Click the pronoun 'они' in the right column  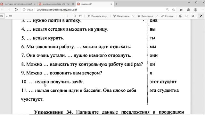[x=154, y=55]
